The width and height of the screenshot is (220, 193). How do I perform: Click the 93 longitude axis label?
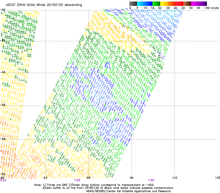45,178
